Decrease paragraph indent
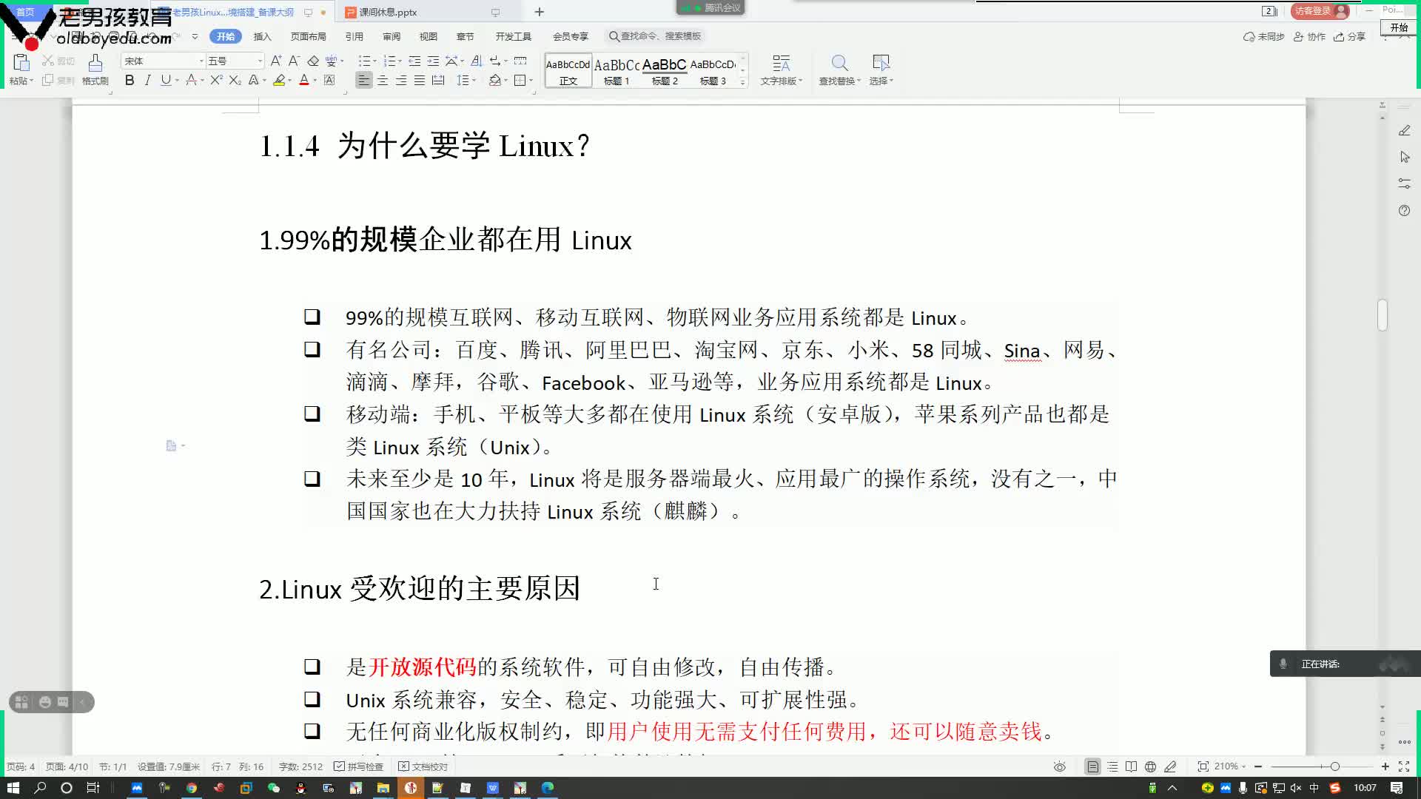1421x799 pixels. point(414,61)
